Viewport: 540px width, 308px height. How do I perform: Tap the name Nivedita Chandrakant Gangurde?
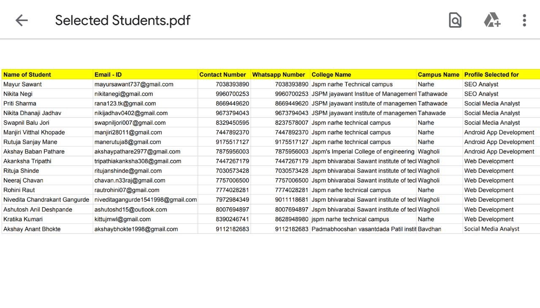tap(46, 200)
